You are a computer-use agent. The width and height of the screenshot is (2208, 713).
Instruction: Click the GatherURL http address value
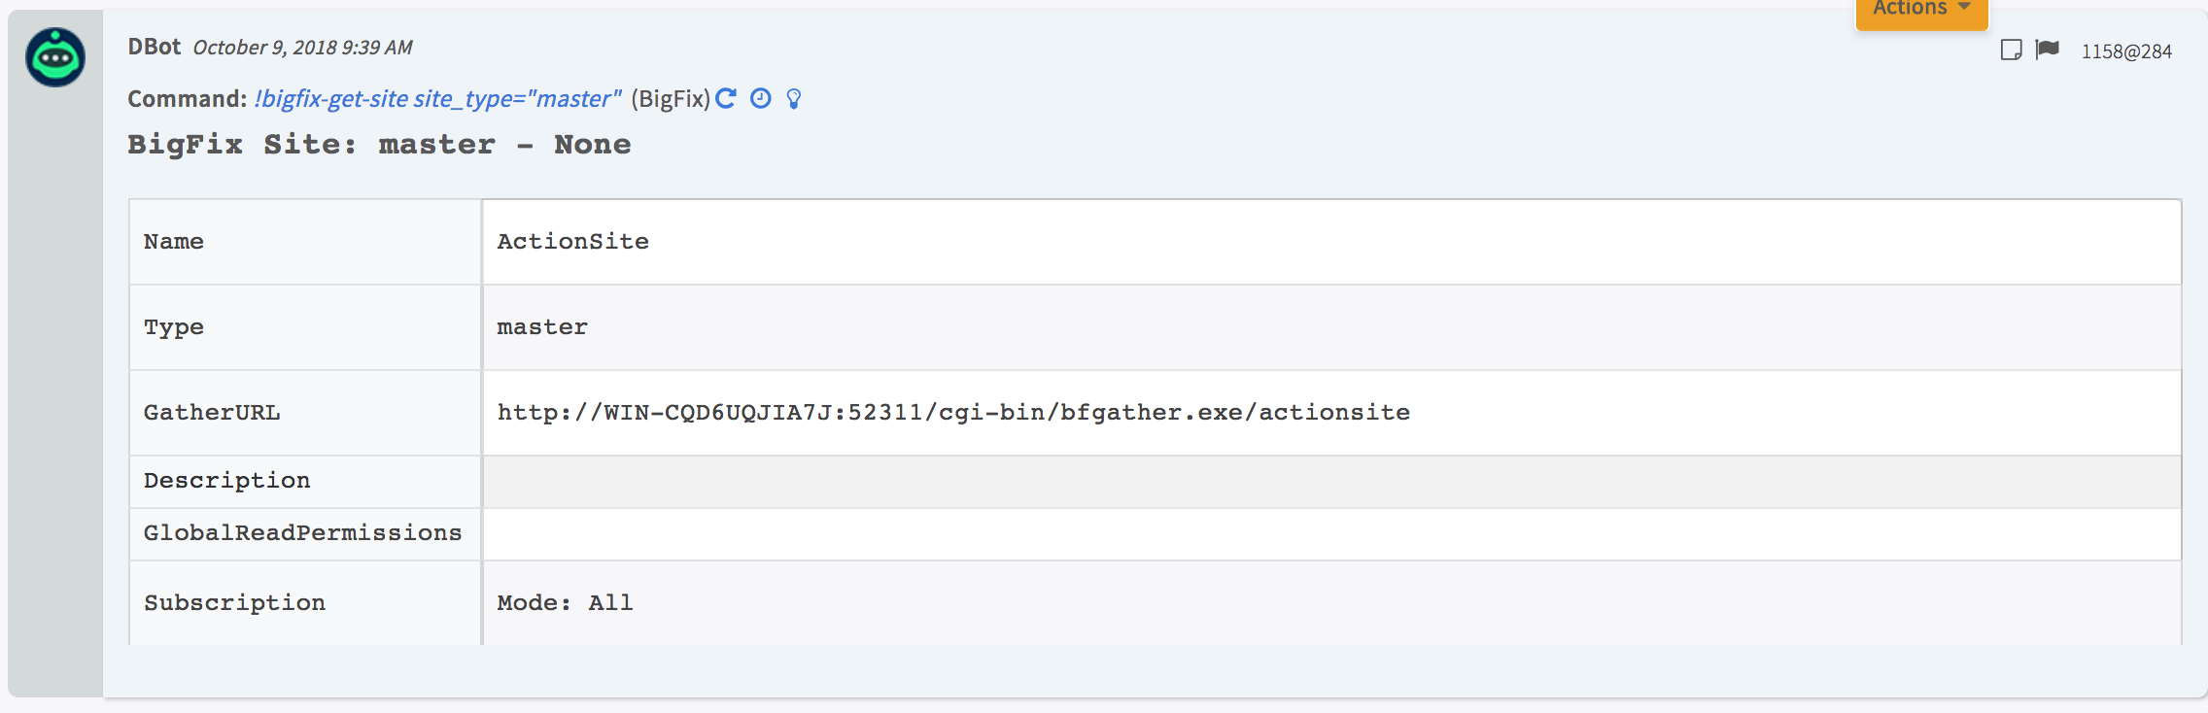pyautogui.click(x=953, y=413)
